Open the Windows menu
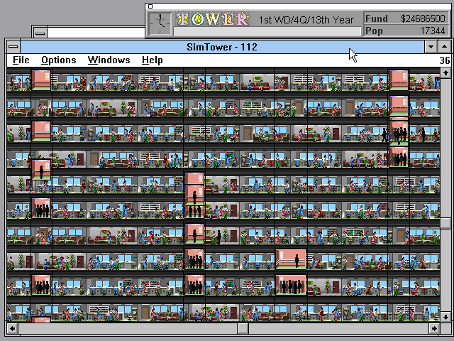Image resolution: width=454 pixels, height=341 pixels. [x=109, y=60]
